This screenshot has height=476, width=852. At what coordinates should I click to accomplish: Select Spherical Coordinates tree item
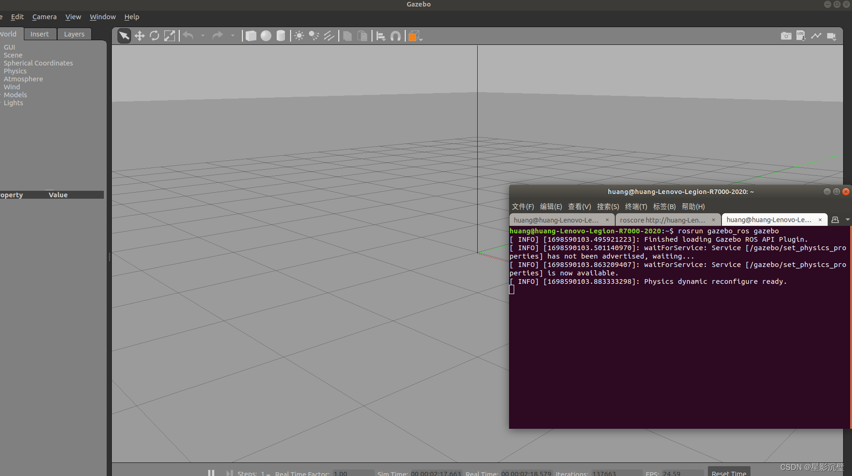(38, 63)
